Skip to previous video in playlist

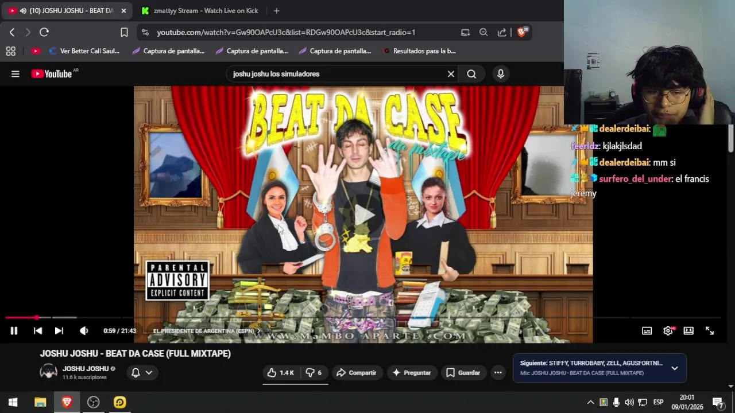click(38, 330)
